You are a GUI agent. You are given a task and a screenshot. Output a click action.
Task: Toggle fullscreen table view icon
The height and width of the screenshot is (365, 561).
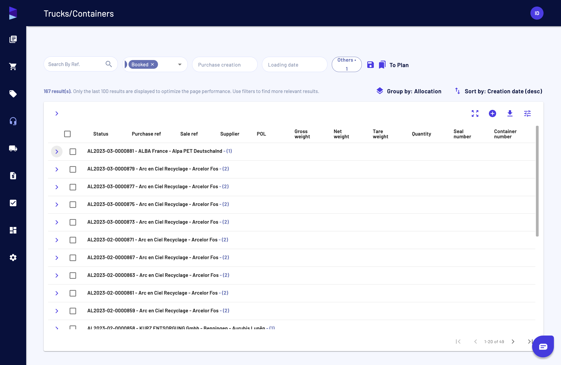475,113
